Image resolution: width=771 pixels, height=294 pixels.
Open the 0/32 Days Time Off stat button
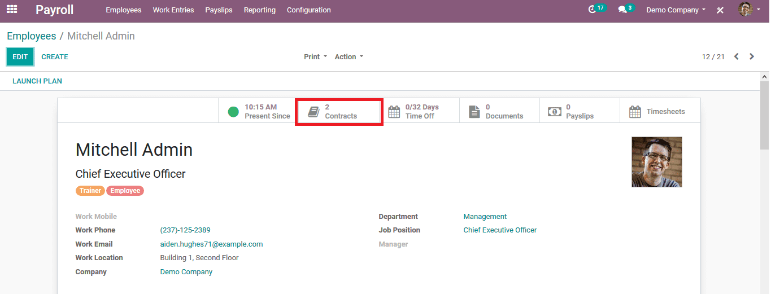coord(419,111)
